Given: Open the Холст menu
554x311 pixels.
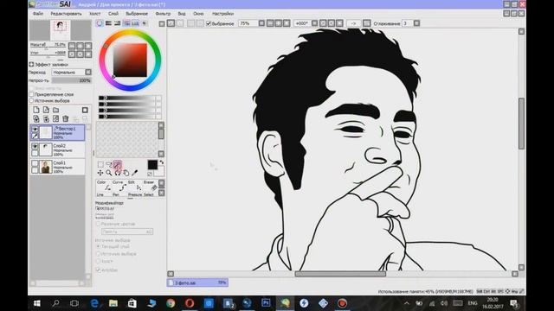Looking at the screenshot, I should [94, 14].
